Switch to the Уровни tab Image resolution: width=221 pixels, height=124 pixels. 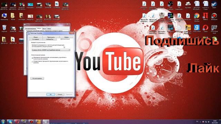pyautogui.click(x=66, y=37)
